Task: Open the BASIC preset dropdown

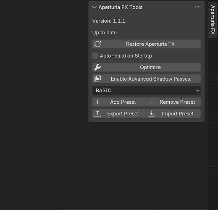Action: tap(147, 90)
